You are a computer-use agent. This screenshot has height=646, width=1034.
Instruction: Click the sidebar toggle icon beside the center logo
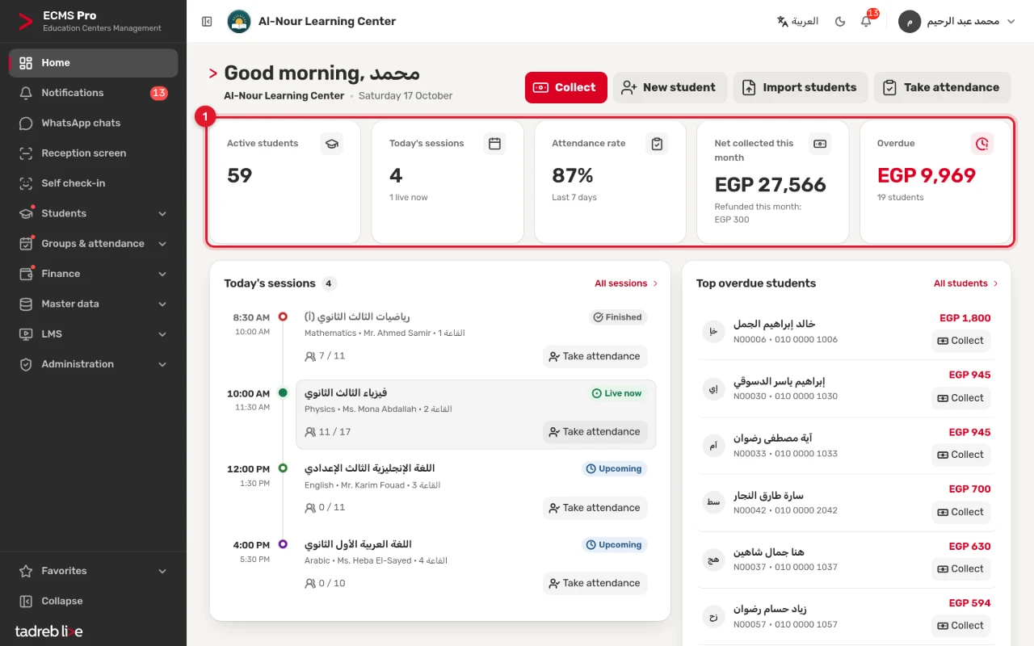click(x=207, y=22)
